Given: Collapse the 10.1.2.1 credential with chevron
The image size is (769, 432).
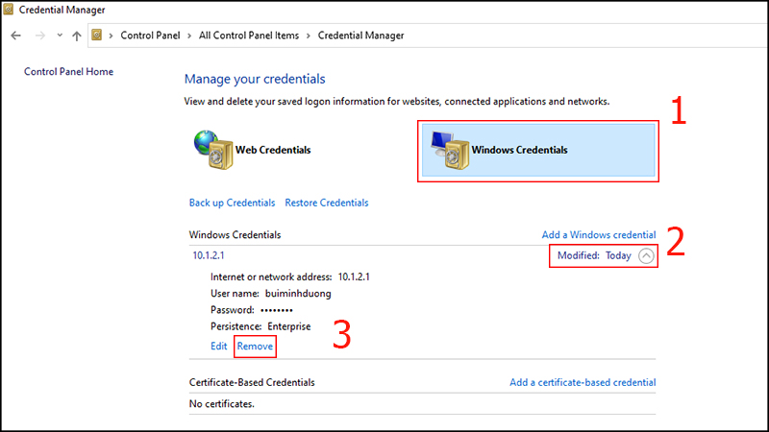Looking at the screenshot, I should pyautogui.click(x=646, y=255).
